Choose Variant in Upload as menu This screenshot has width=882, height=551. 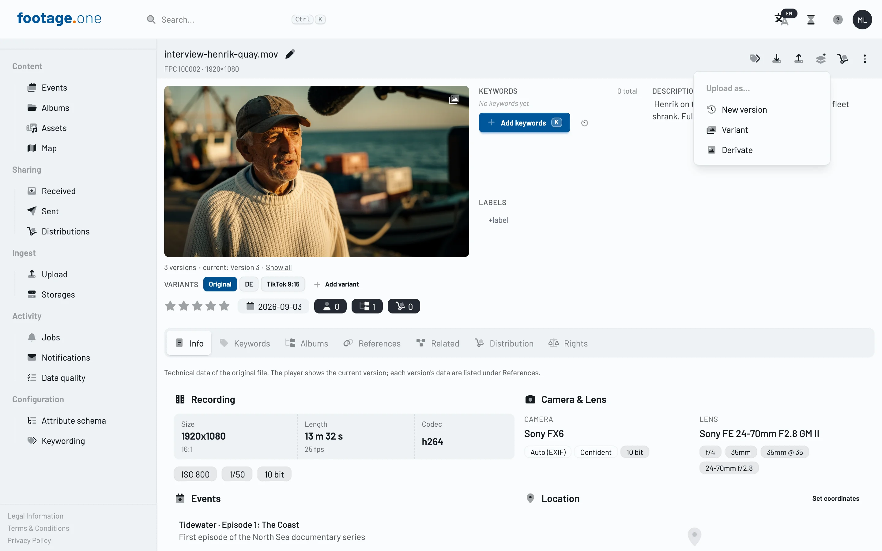point(762,130)
